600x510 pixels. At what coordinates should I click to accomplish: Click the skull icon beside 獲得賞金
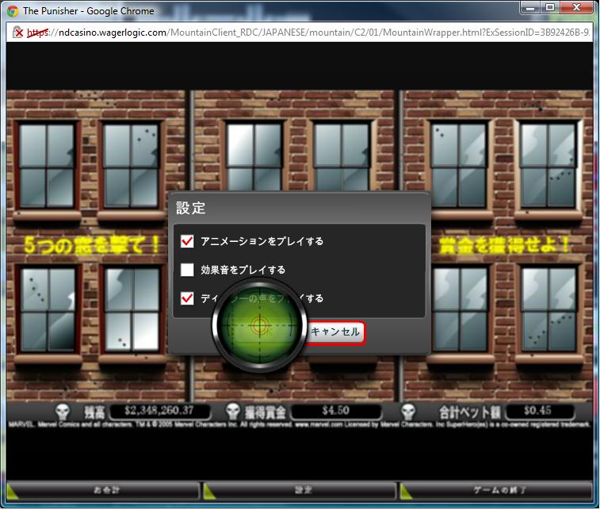pyautogui.click(x=233, y=411)
